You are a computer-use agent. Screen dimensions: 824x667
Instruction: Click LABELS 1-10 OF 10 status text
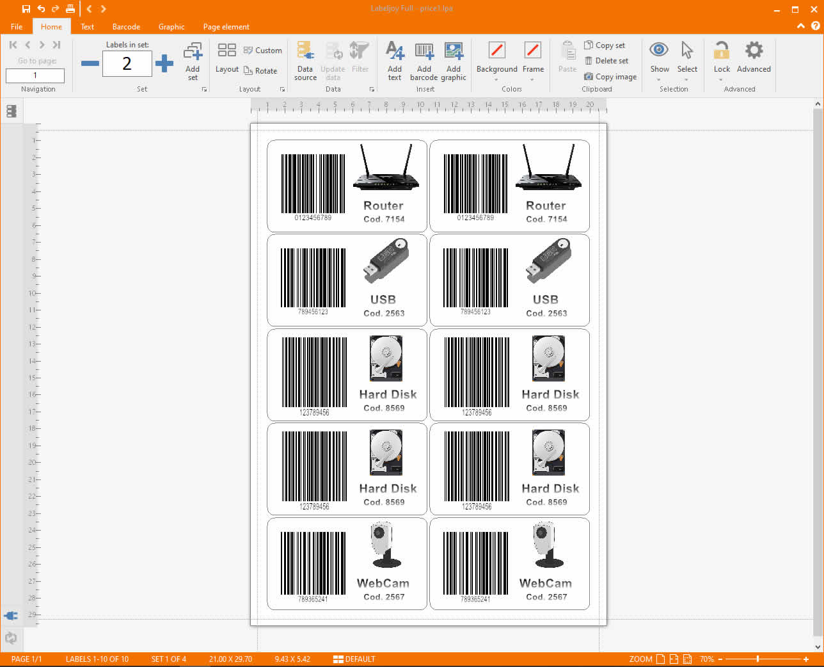(97, 659)
